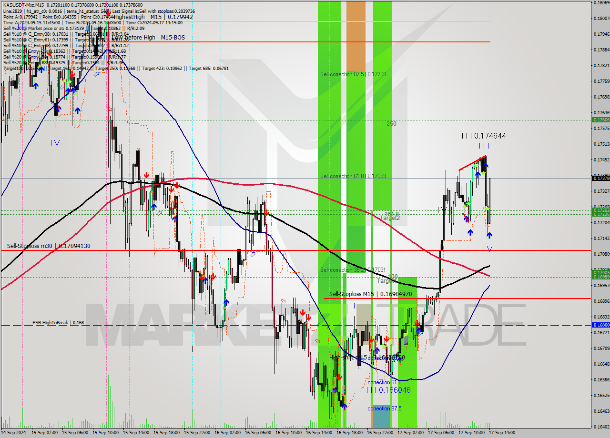Click the Sell-Stoploss m30 | 0.17094130 label

(49, 246)
